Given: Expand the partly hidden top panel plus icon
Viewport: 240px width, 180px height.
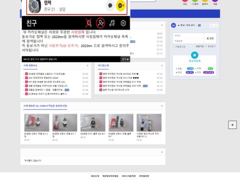Looking at the screenshot, I should pos(162,25).
